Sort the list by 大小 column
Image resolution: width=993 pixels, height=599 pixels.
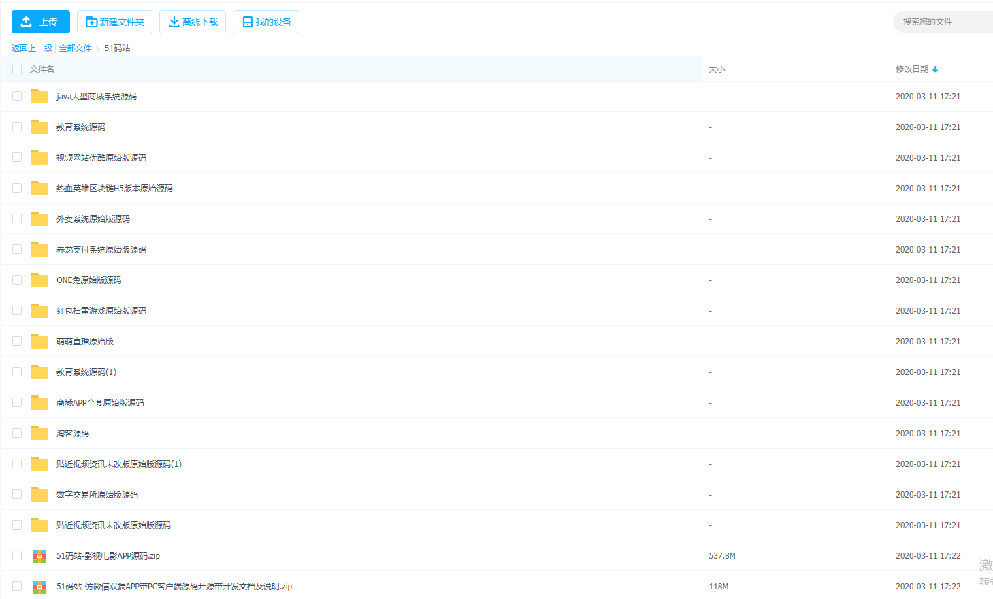click(x=717, y=69)
